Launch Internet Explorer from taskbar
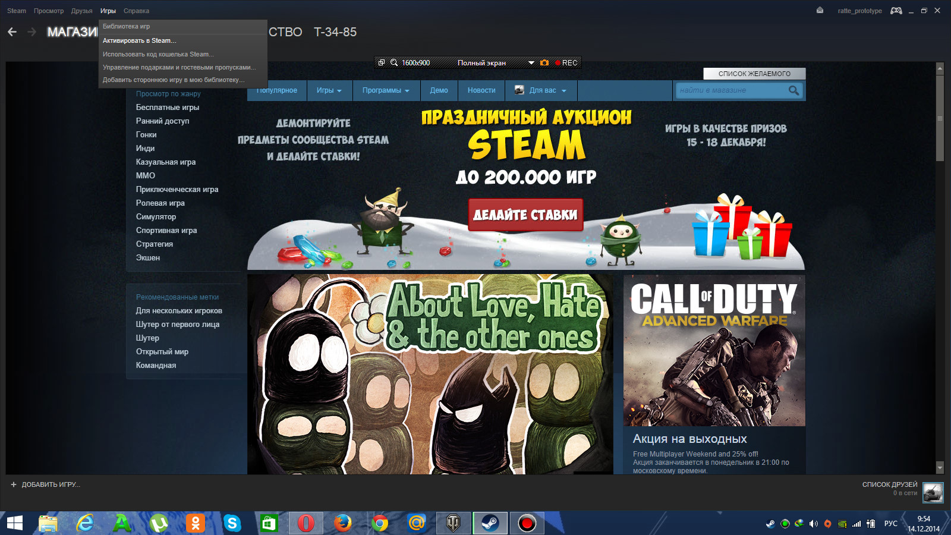This screenshot has width=951, height=535. [85, 523]
